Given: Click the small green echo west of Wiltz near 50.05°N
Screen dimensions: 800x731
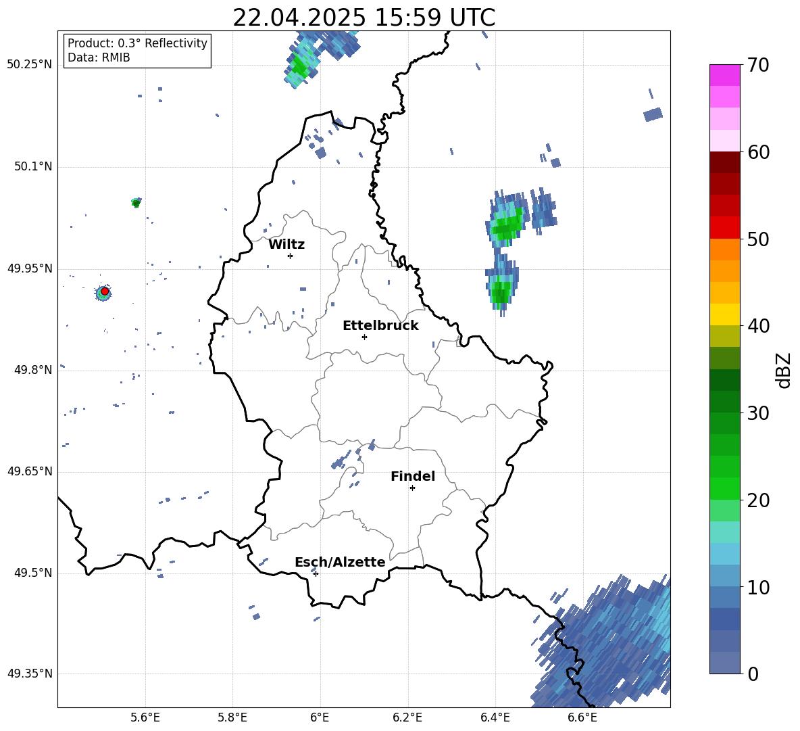Looking at the screenshot, I should (x=136, y=203).
